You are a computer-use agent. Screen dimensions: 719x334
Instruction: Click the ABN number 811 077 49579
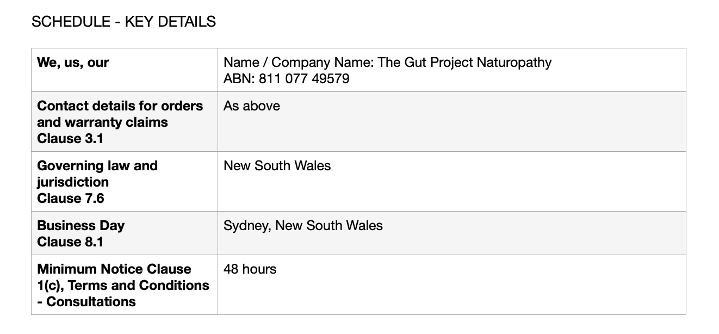click(x=304, y=79)
